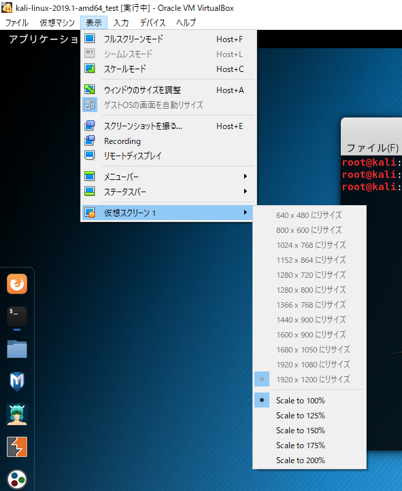Image resolution: width=402 pixels, height=491 pixels.
Task: Click the VirtualBox window title icon
Action: click(7, 7)
